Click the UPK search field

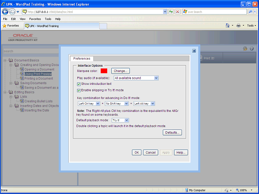tap(32, 51)
